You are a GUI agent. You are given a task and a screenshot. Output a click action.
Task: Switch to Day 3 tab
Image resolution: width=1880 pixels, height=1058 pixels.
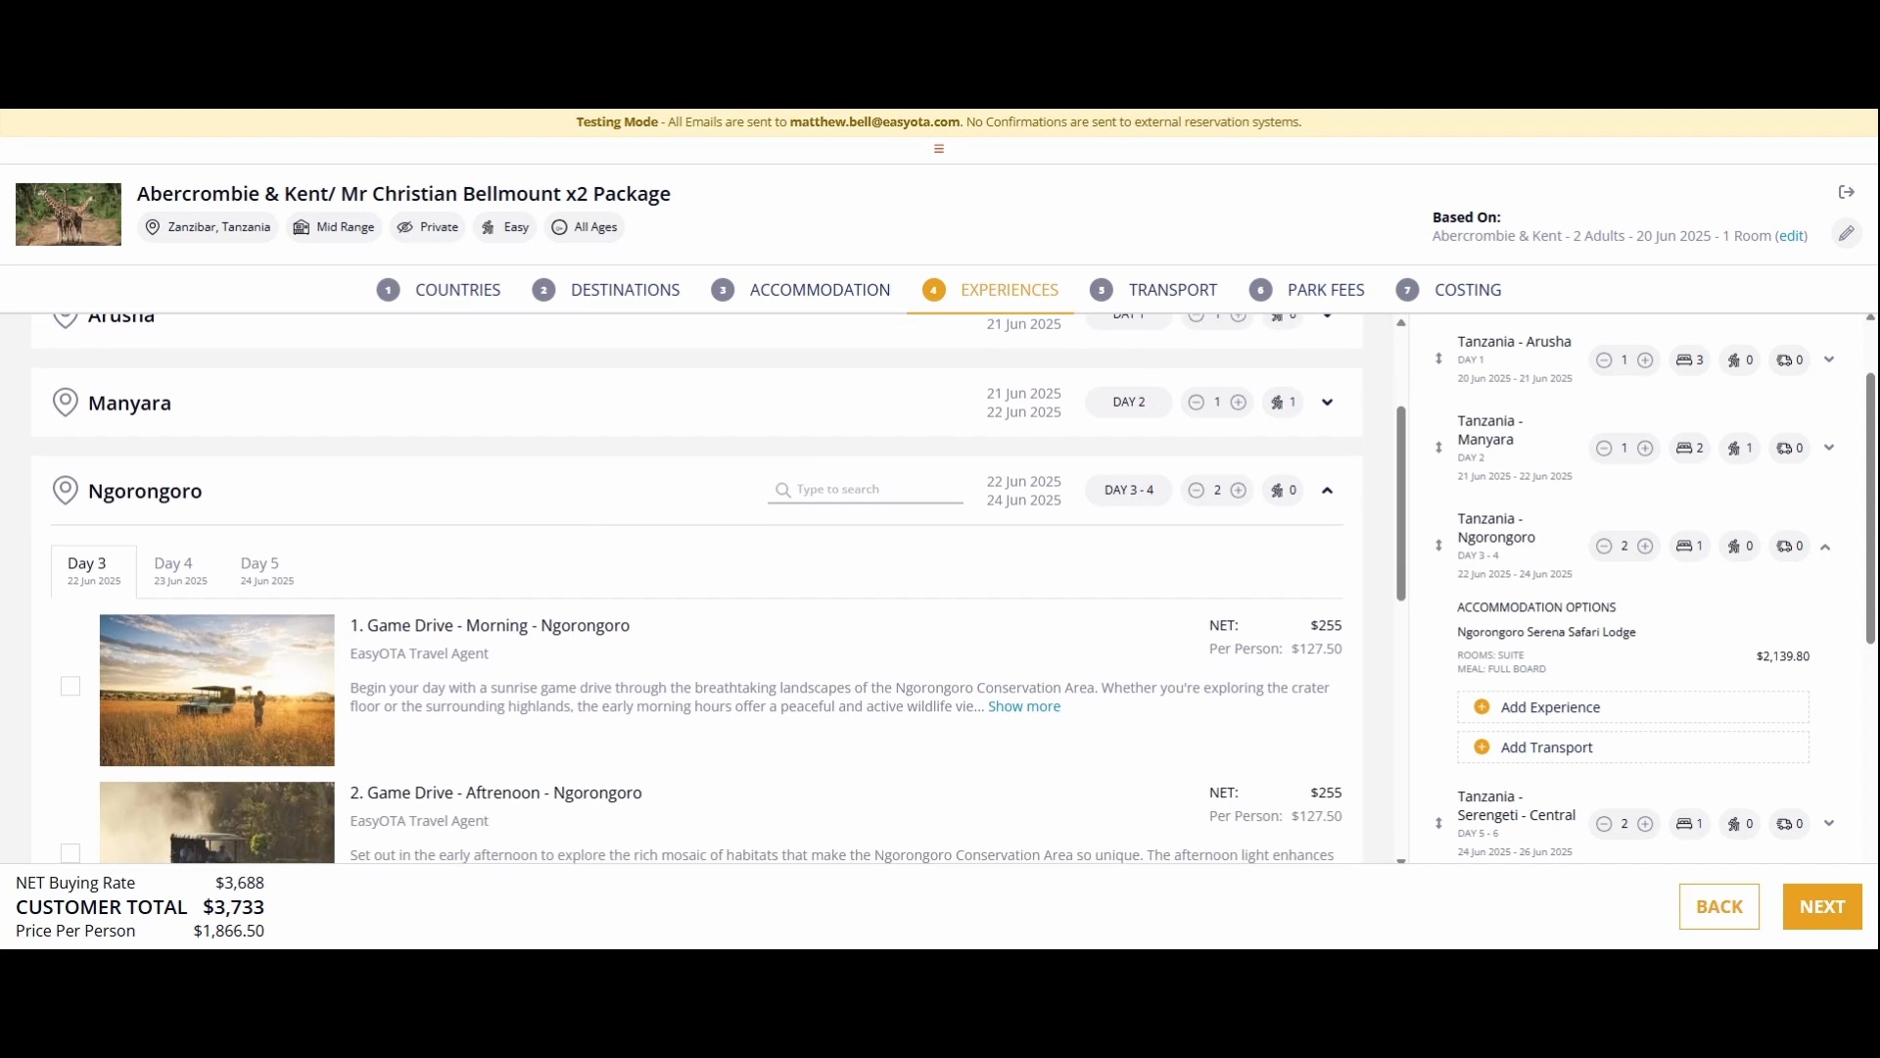(x=94, y=571)
